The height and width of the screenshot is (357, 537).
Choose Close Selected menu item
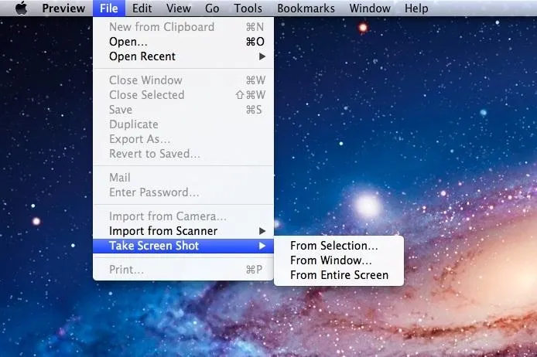coord(183,95)
